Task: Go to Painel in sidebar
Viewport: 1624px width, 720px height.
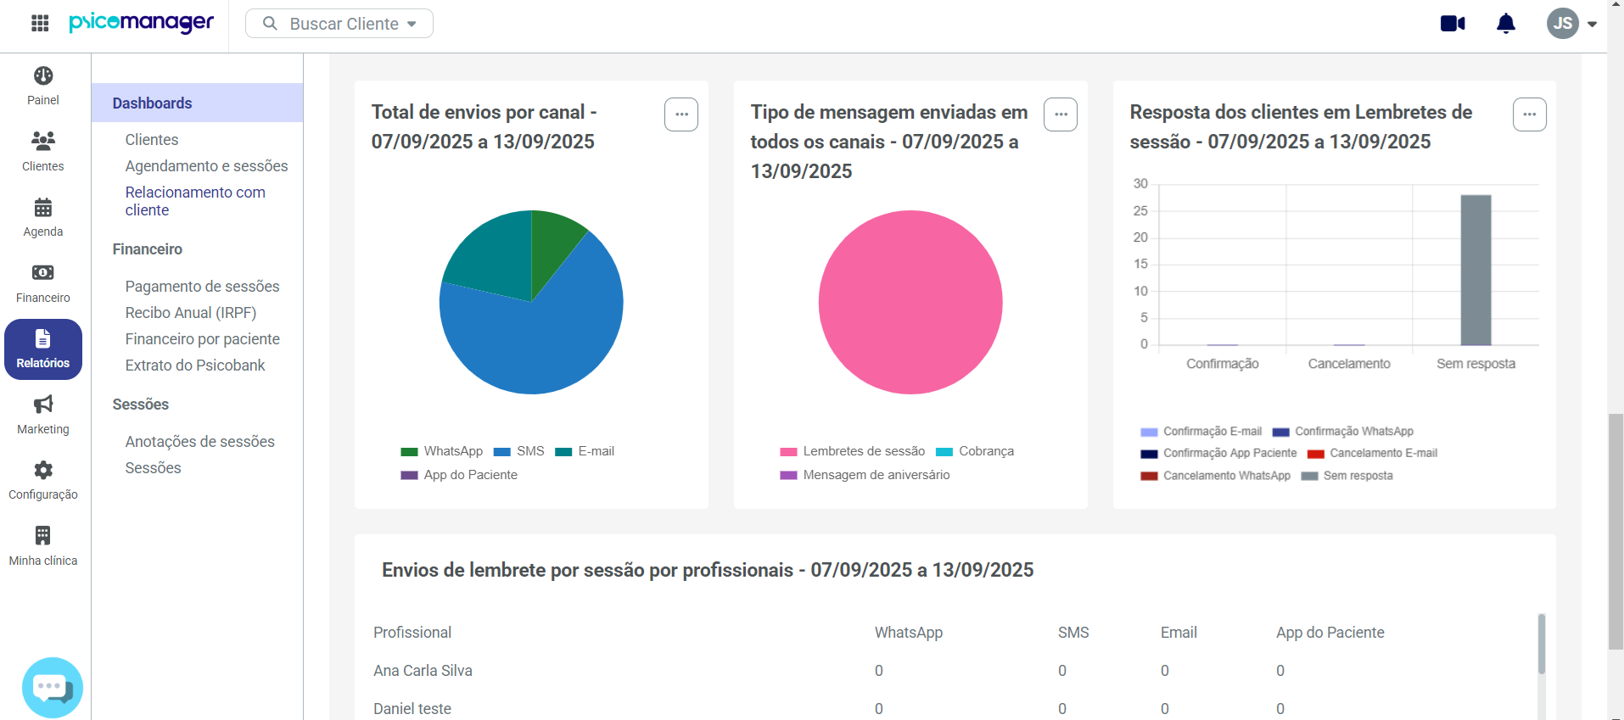Action: click(43, 87)
